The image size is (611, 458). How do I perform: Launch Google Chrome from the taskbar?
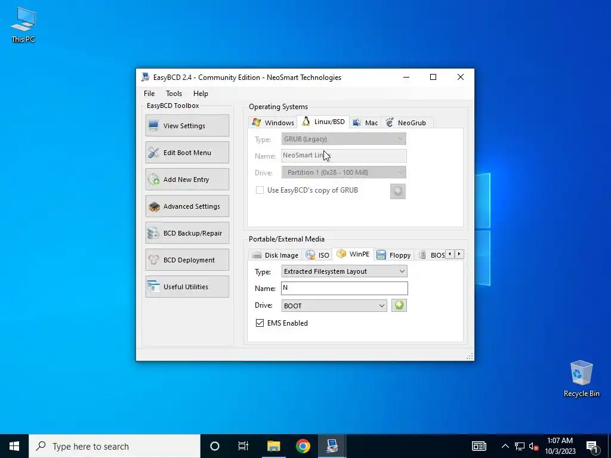303,446
